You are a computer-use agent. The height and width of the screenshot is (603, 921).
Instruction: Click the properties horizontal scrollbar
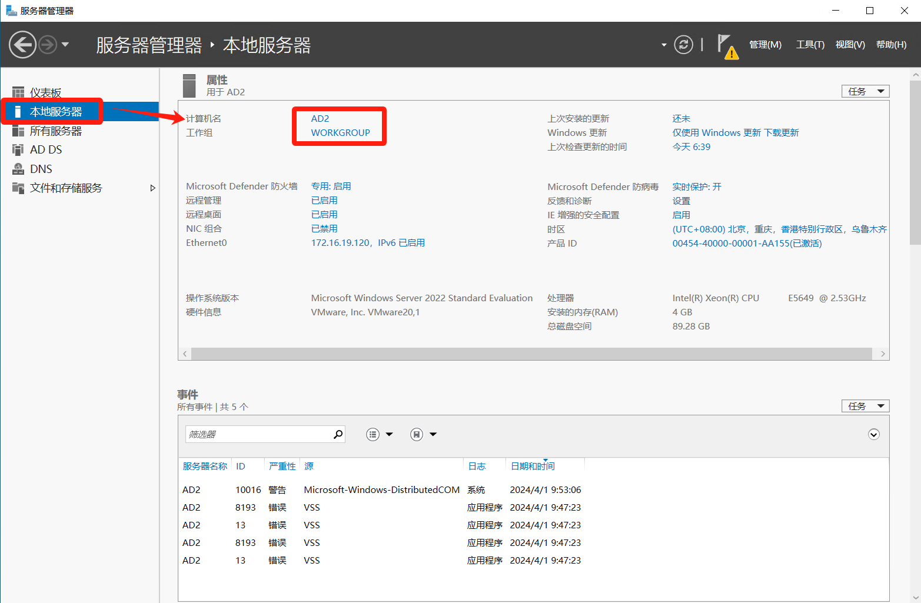click(x=531, y=354)
